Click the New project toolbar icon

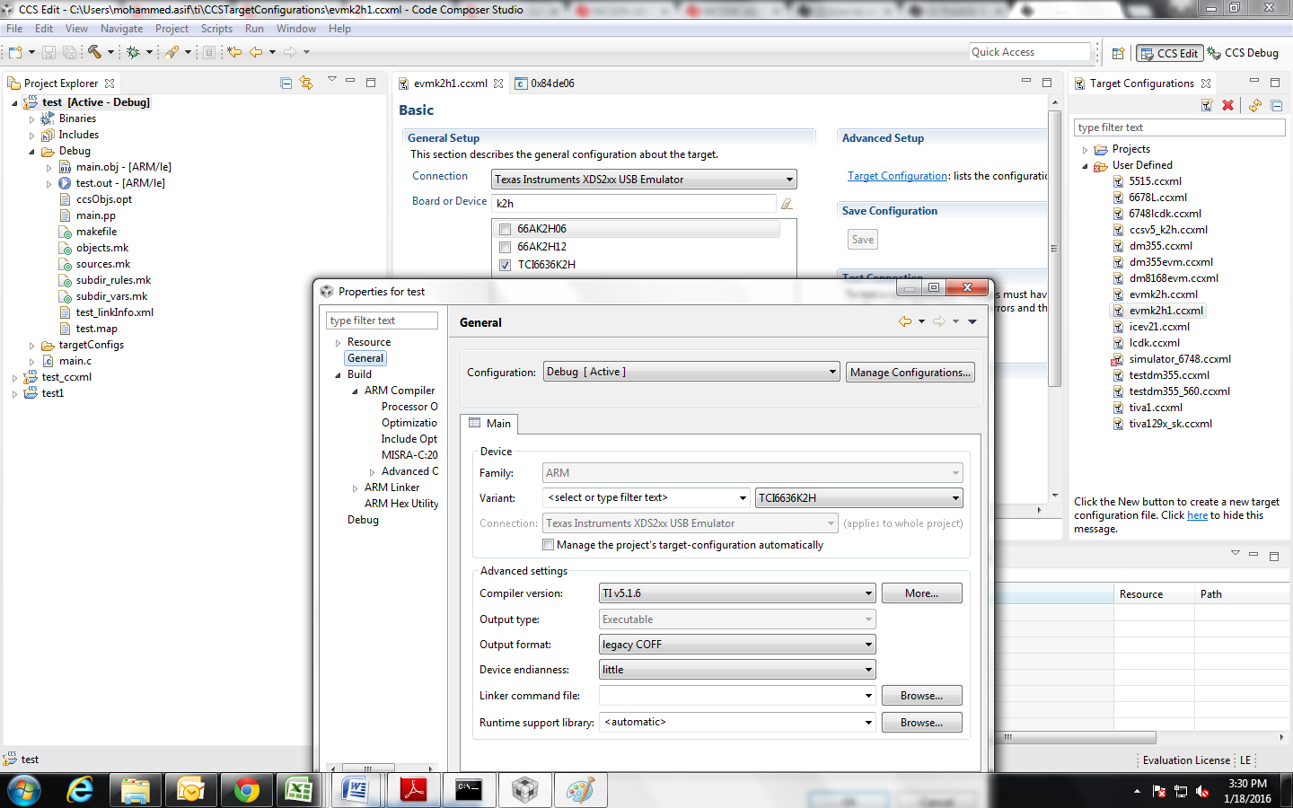[x=15, y=52]
